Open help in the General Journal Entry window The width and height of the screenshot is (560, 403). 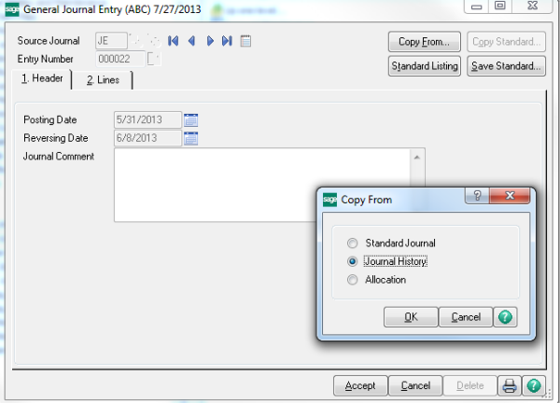534,385
